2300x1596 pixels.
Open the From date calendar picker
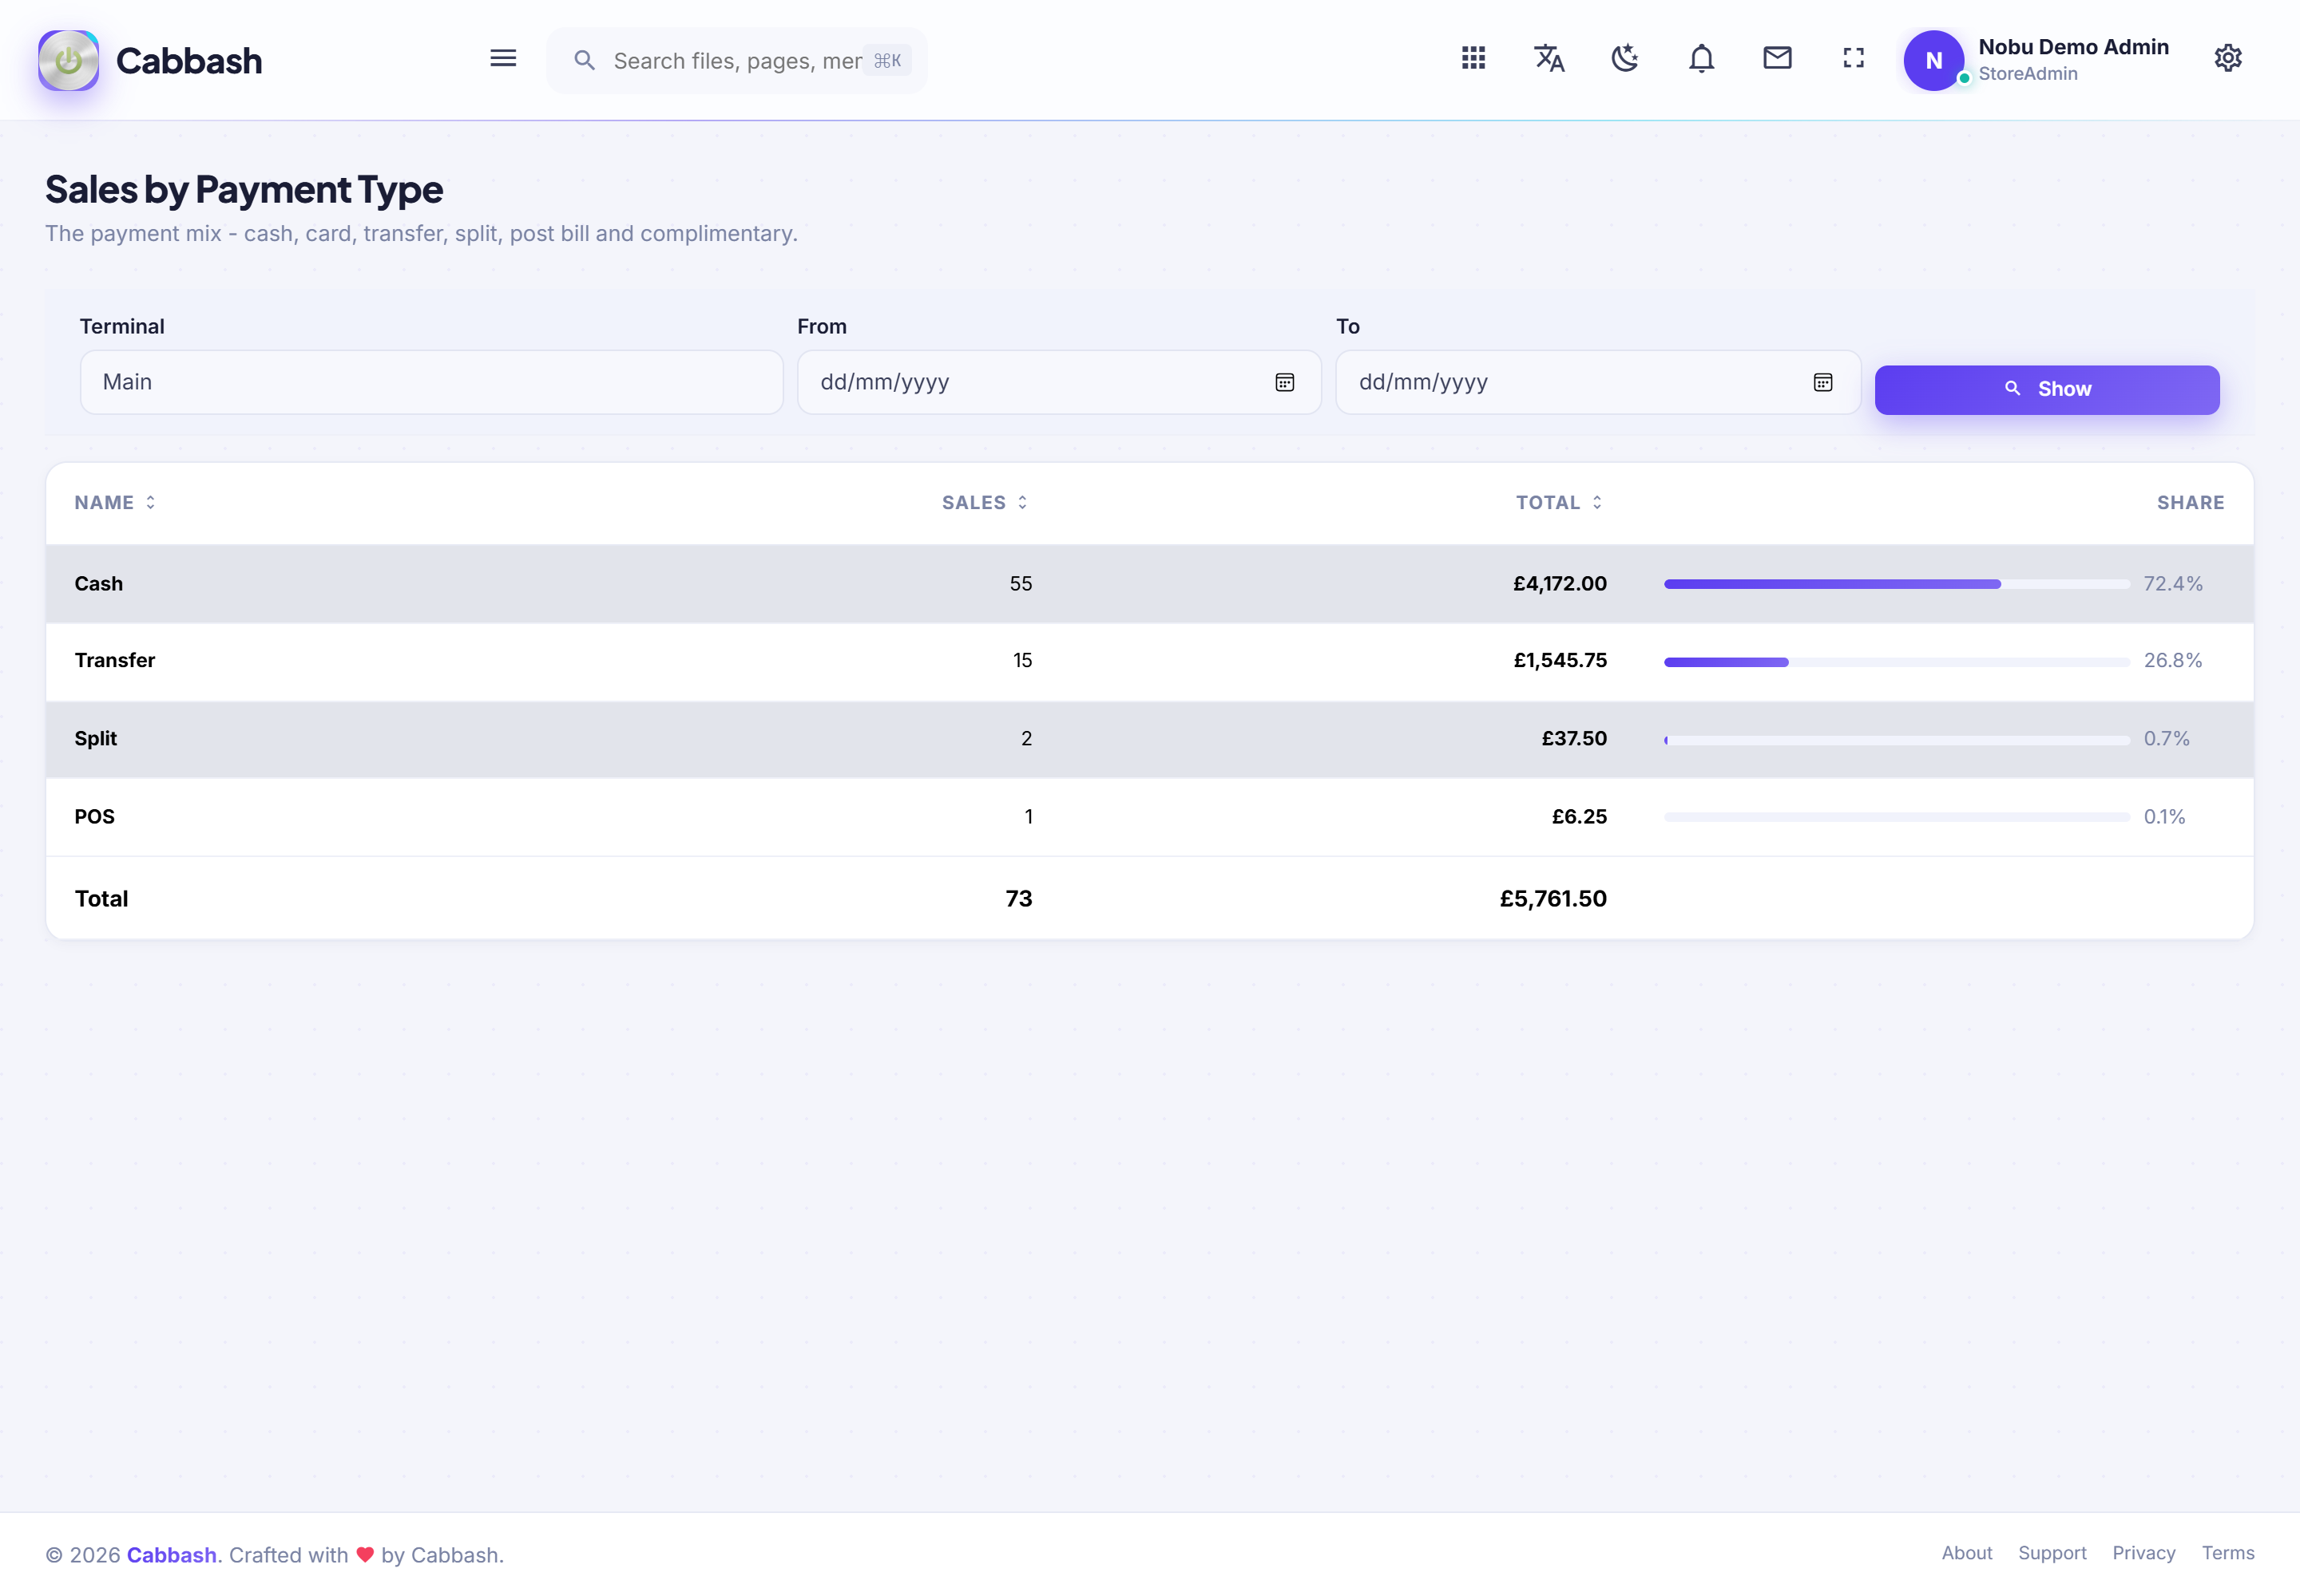[1285, 382]
